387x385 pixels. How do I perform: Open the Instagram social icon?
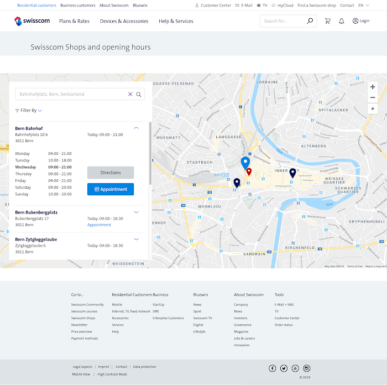(306, 368)
